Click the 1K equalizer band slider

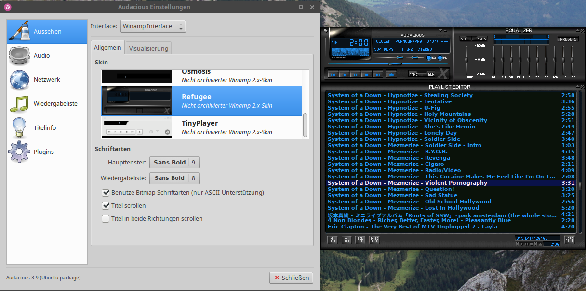(x=529, y=60)
